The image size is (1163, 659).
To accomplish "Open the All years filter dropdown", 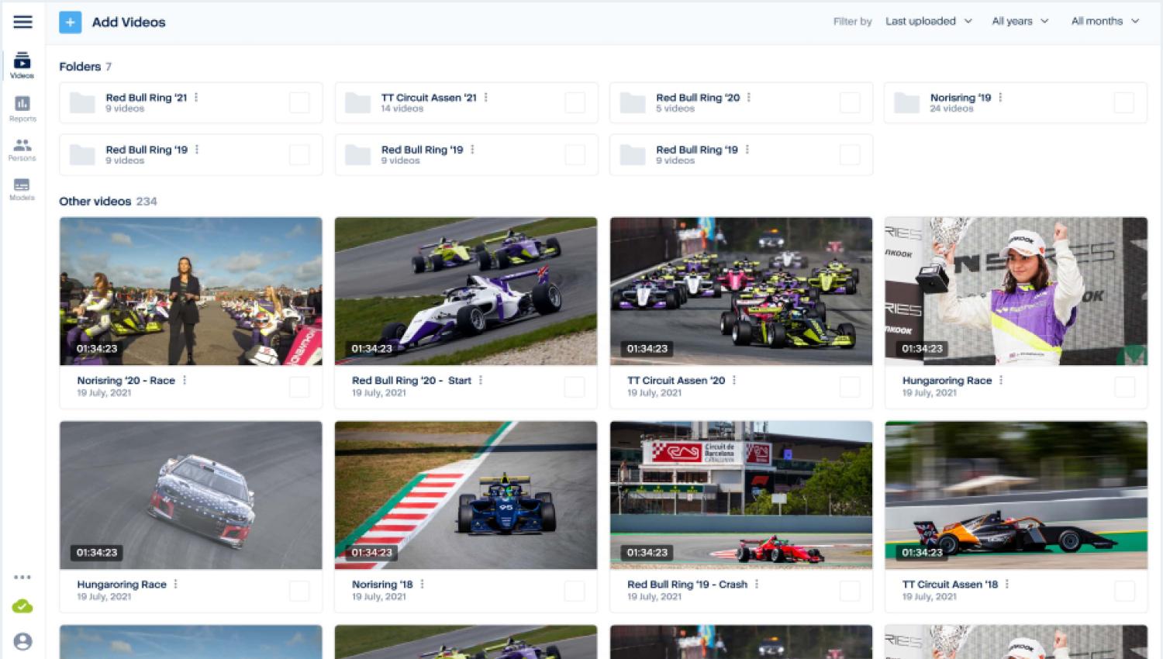I will (1020, 22).
